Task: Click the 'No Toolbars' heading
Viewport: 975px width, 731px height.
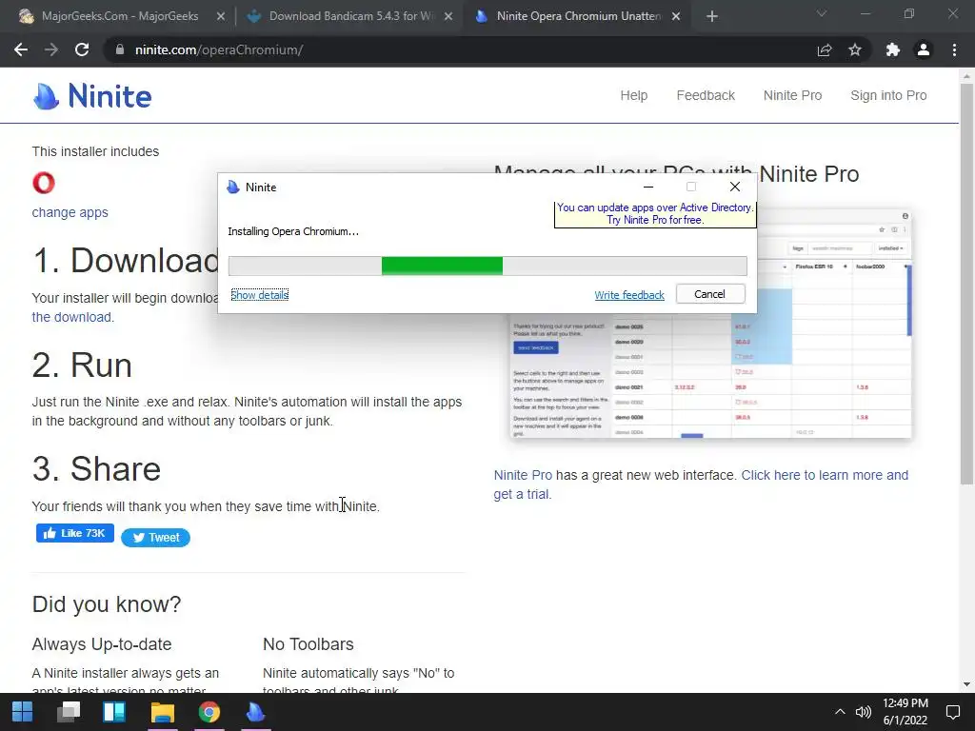Action: point(308,644)
